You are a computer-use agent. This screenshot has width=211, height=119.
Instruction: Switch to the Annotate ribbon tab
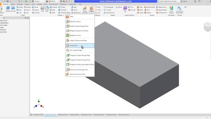[x=20, y=4]
